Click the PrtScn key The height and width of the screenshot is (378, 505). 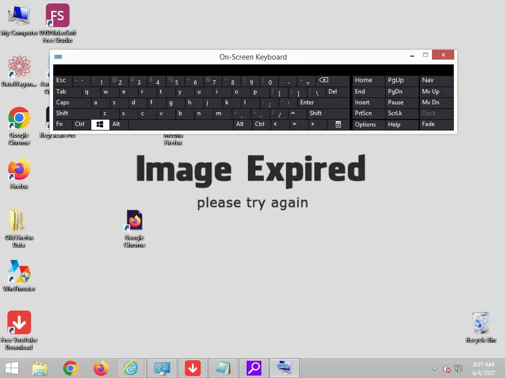[x=368, y=113]
